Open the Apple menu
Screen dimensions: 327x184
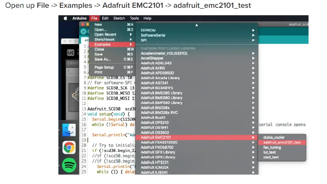pyautogui.click(x=65, y=18)
